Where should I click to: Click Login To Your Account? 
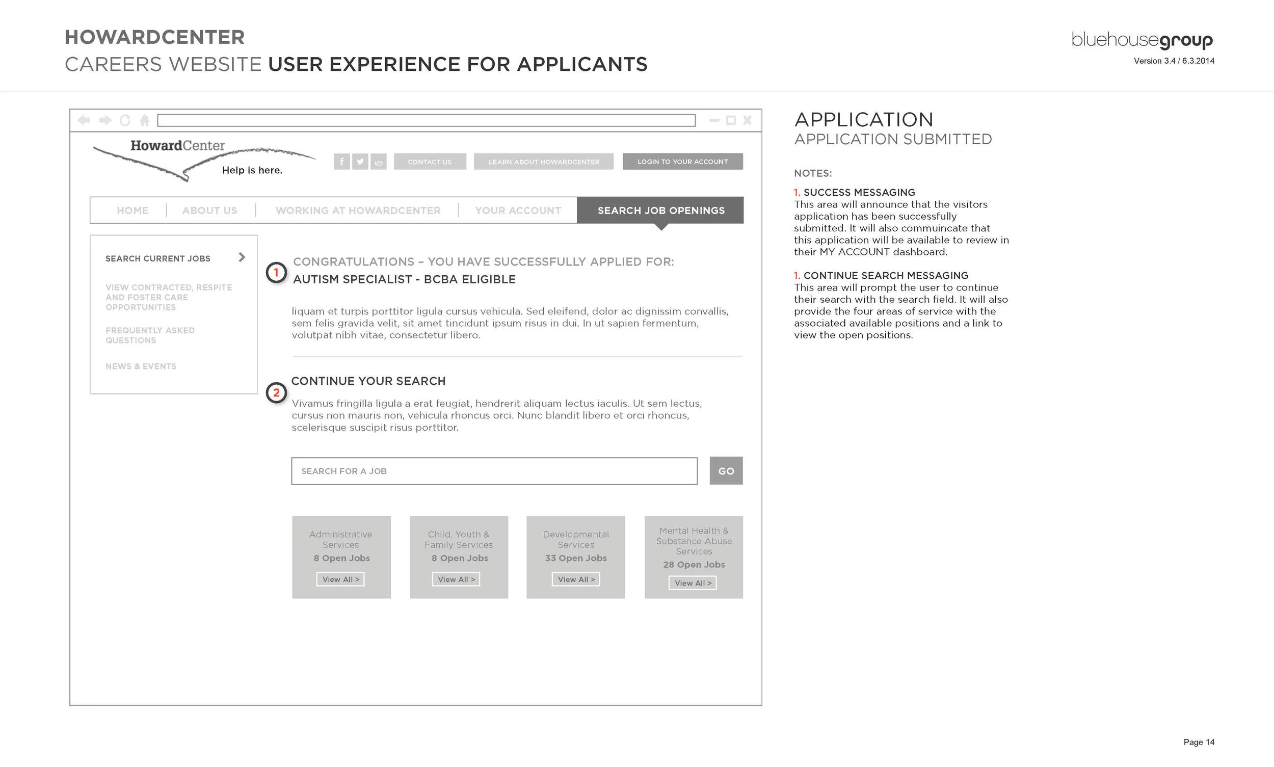click(683, 161)
